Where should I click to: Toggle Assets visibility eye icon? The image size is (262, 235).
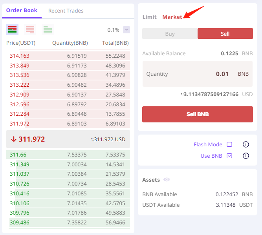click(167, 180)
